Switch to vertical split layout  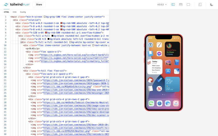click(173, 5)
